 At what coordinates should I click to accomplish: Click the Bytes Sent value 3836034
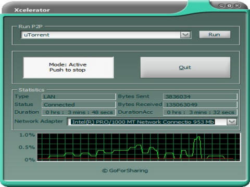200,97
